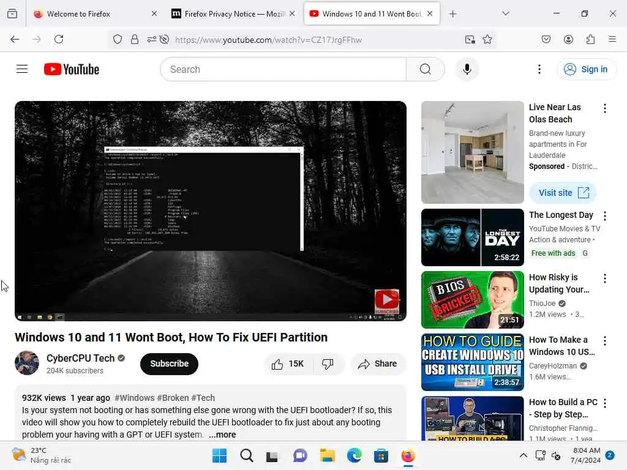
Task: Open site security padlock info
Action: pos(135,39)
